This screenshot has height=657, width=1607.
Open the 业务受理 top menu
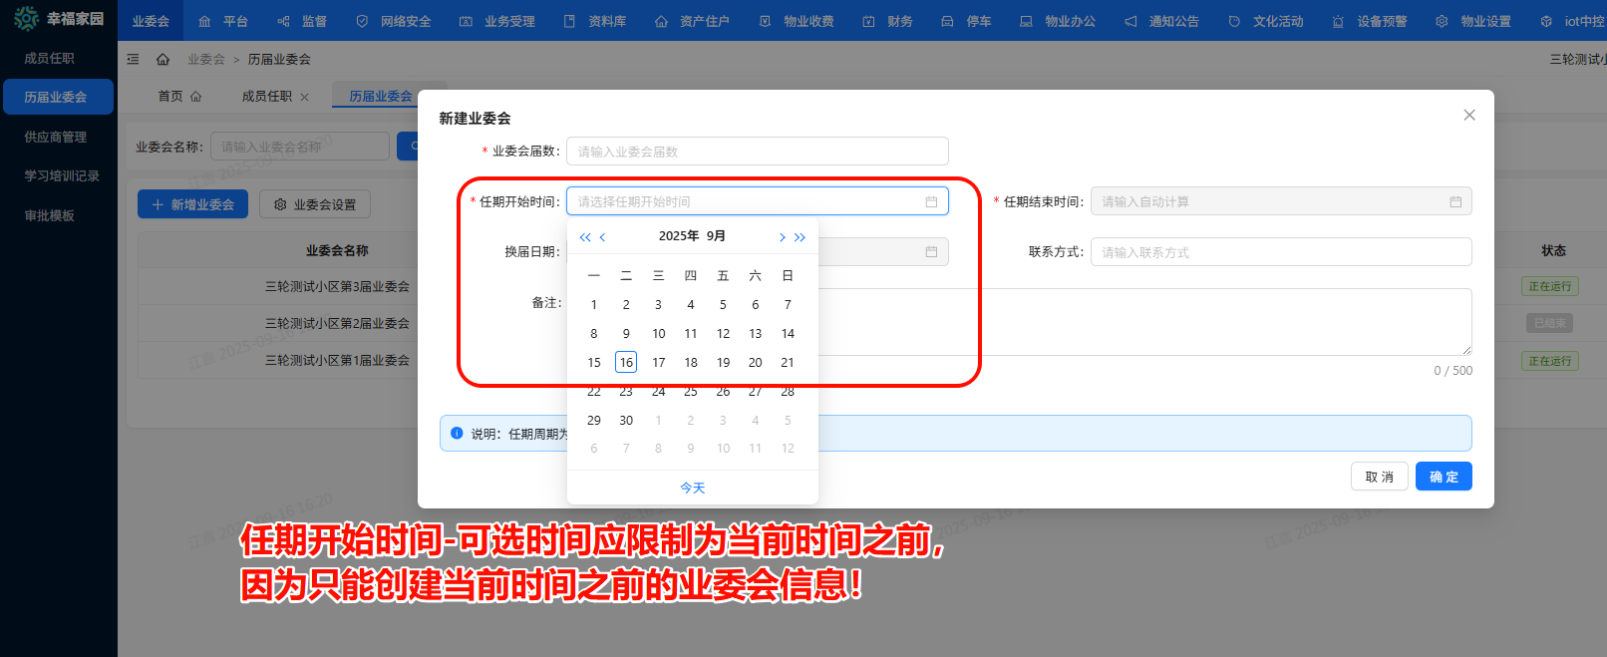[x=497, y=21]
